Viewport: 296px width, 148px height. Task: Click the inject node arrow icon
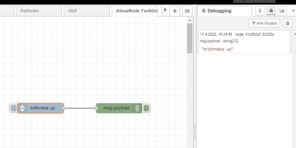coord(22,108)
